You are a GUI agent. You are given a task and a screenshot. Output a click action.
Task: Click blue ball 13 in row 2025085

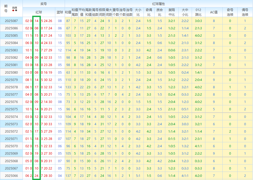[60, 35]
